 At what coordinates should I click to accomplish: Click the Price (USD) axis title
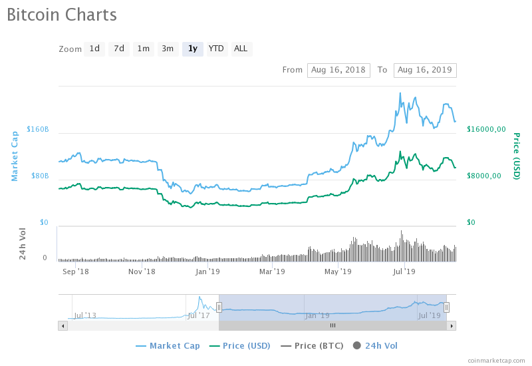tap(517, 156)
